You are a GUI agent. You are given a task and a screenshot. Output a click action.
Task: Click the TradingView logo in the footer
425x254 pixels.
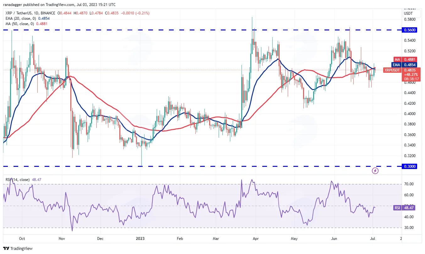coord(18,248)
